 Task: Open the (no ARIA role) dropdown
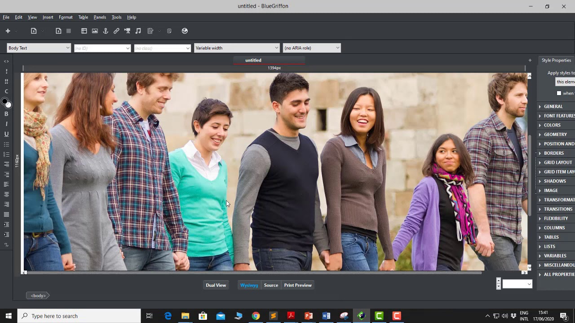click(312, 48)
